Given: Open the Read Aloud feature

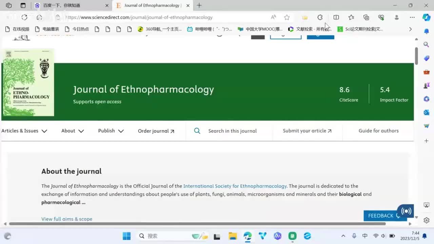Looking at the screenshot, I should (273, 17).
